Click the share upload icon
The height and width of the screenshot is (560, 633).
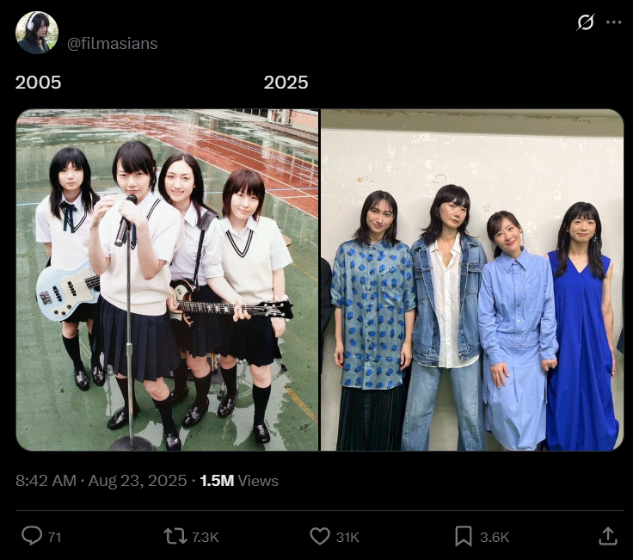point(607,536)
